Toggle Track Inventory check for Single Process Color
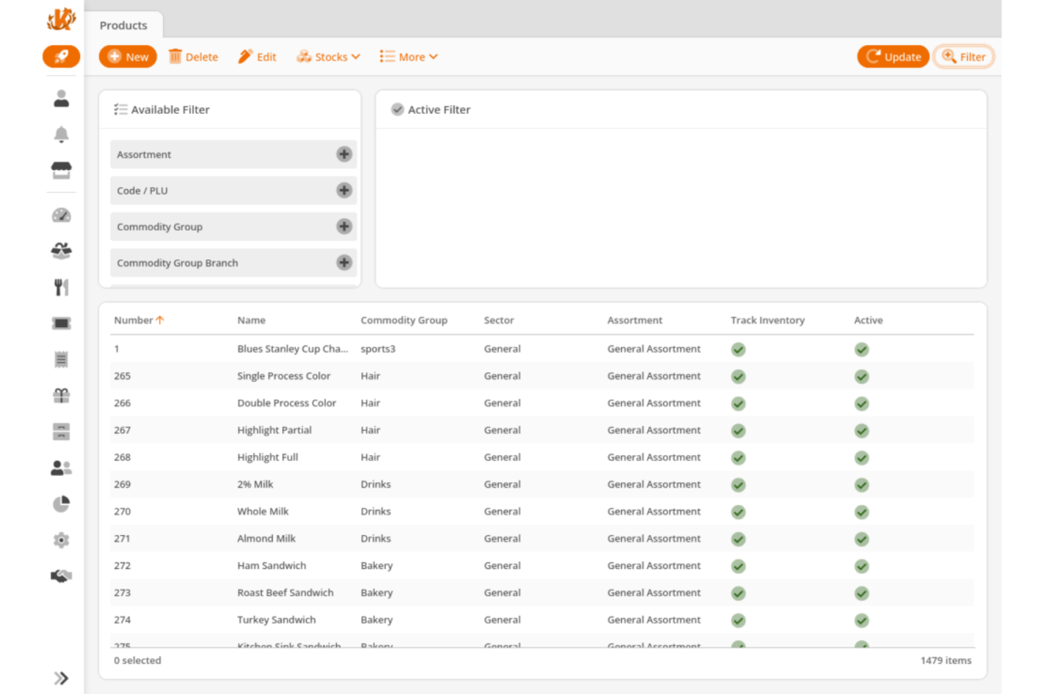Viewport: 1041px width, 694px height. 739,377
